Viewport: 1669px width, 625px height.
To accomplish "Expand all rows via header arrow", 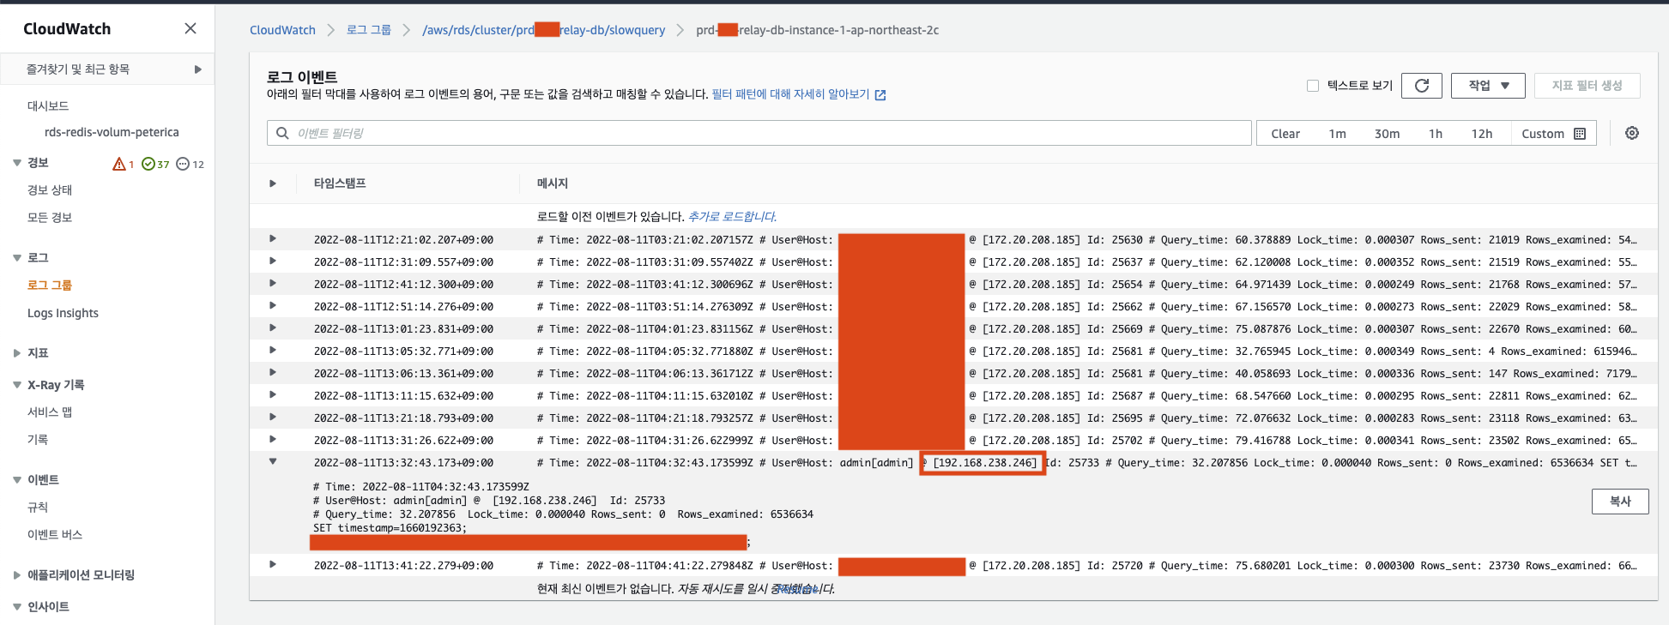I will (x=273, y=183).
